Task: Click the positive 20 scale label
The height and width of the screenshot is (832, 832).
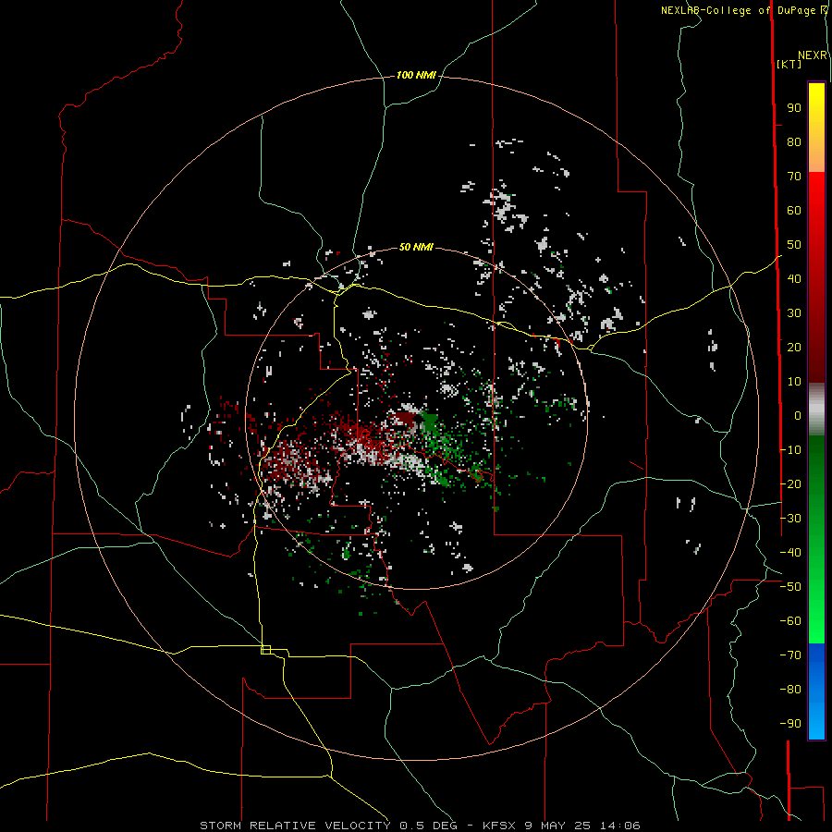Action: (794, 348)
